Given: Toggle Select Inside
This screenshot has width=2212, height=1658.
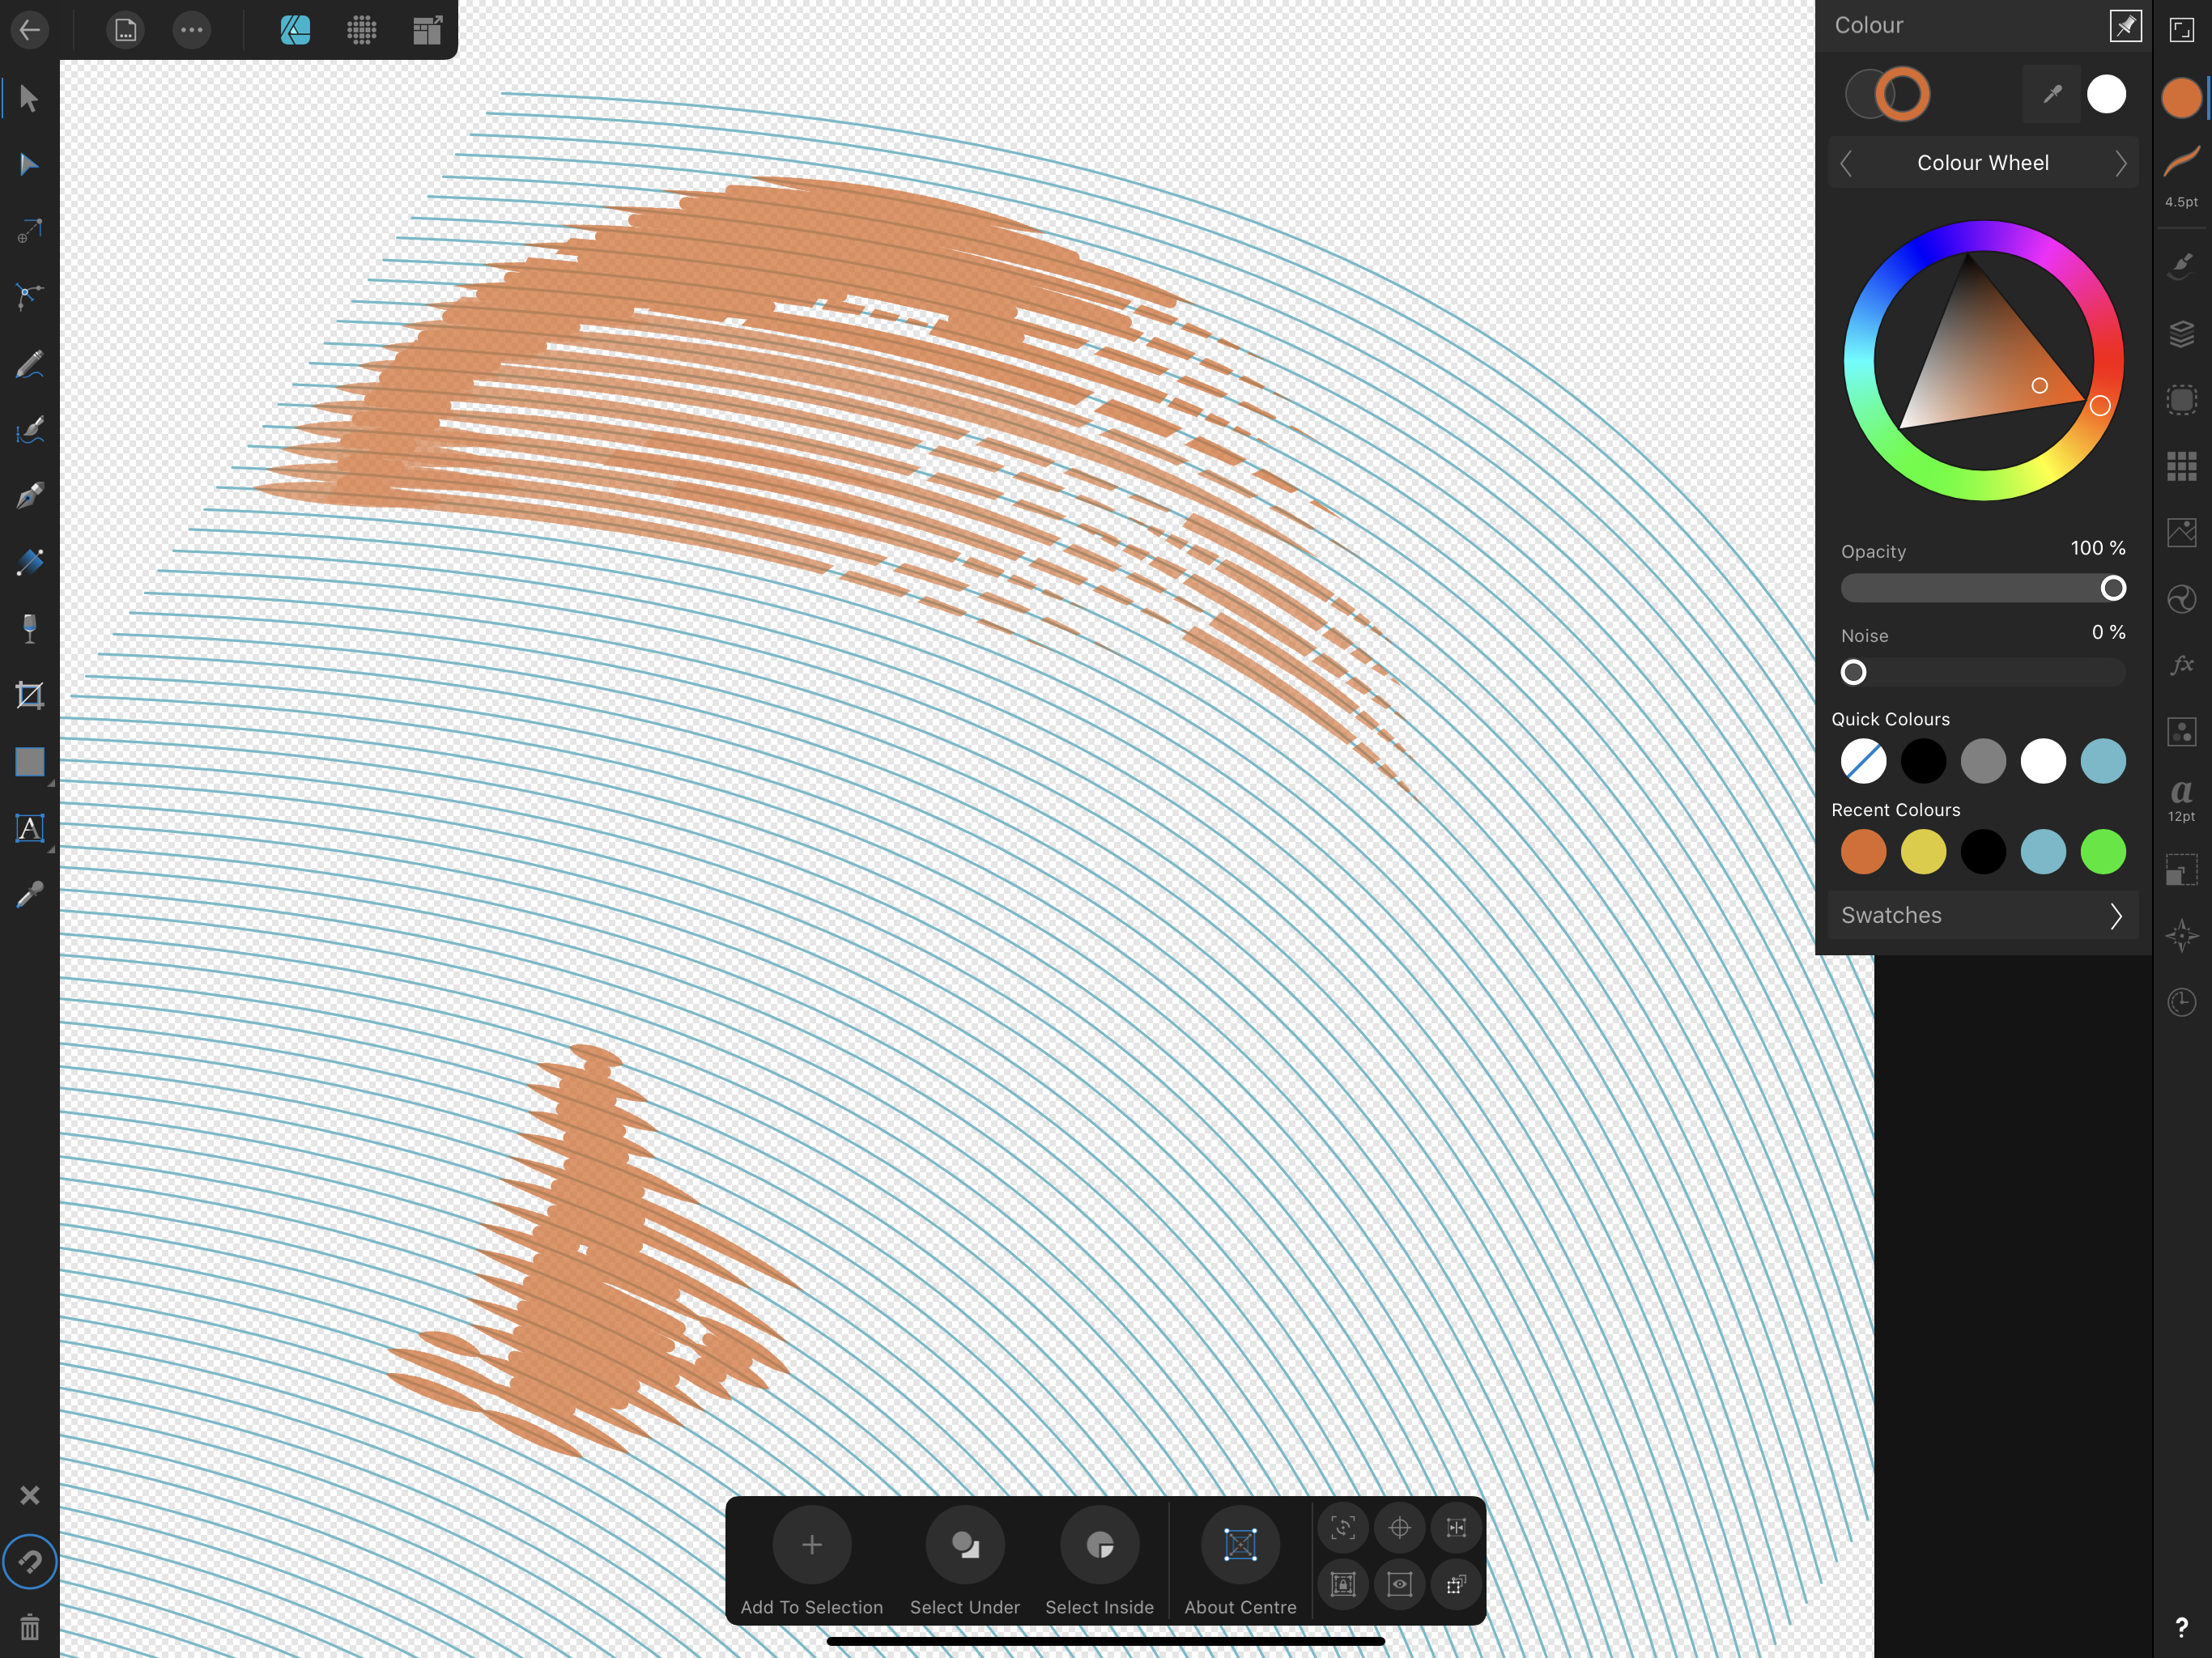Looking at the screenshot, I should [1100, 1561].
